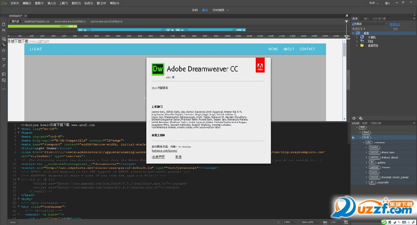Collapse the body node in DOM panel

click(360, 137)
